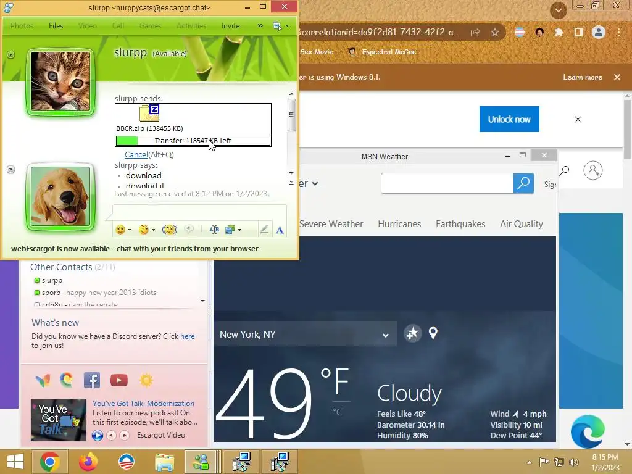Collapse your own display picture arrow
This screenshot has height=474, width=632.
[11, 170]
